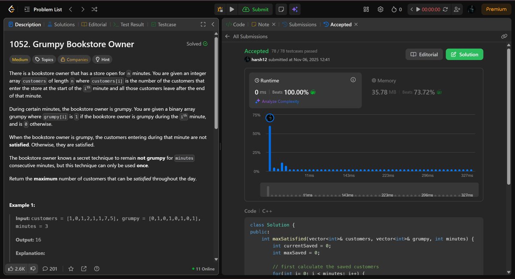
Task: Switch to the Submissions tab
Action: coord(300,24)
